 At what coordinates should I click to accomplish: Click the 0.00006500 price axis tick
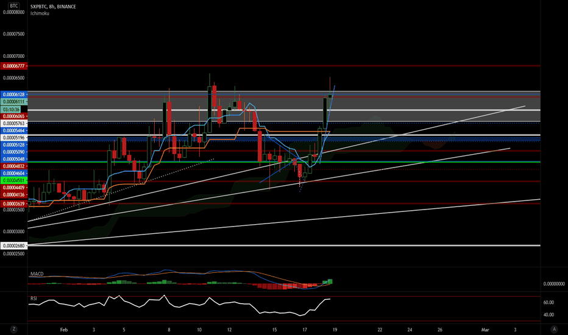pos(14,78)
